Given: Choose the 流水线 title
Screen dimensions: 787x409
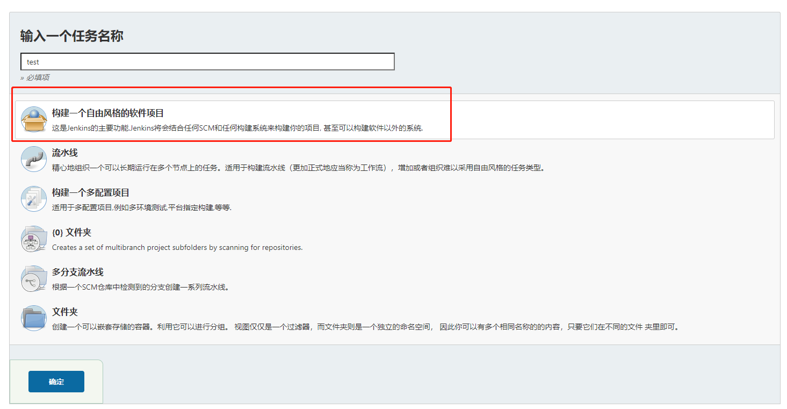Looking at the screenshot, I should 65,153.
